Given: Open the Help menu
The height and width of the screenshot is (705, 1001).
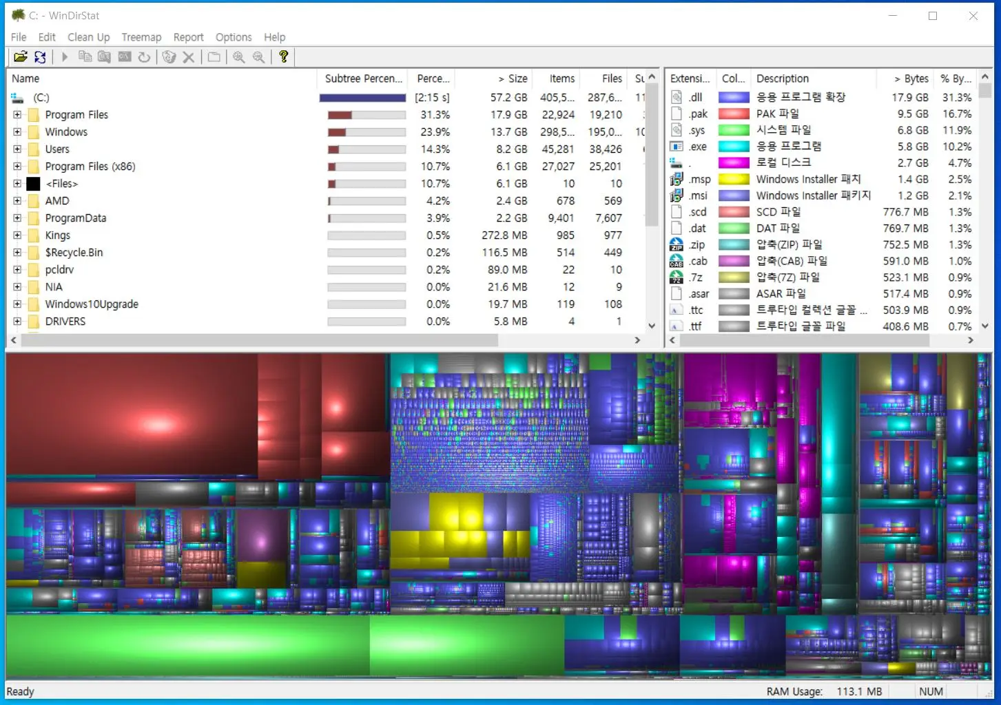Looking at the screenshot, I should [x=274, y=37].
